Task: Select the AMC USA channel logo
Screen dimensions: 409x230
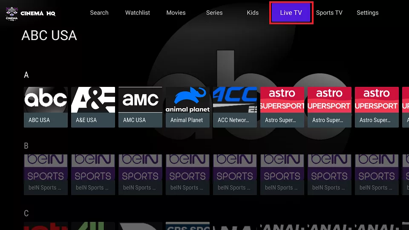Action: (140, 100)
